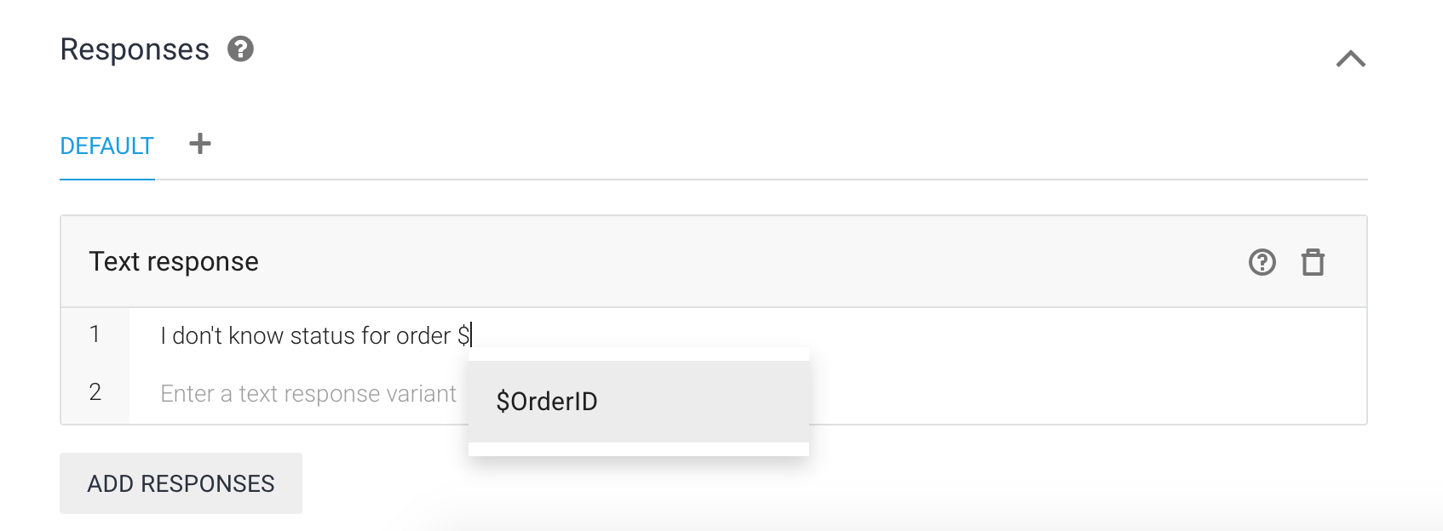
Task: Place cursor in first text response line
Action: (748, 335)
